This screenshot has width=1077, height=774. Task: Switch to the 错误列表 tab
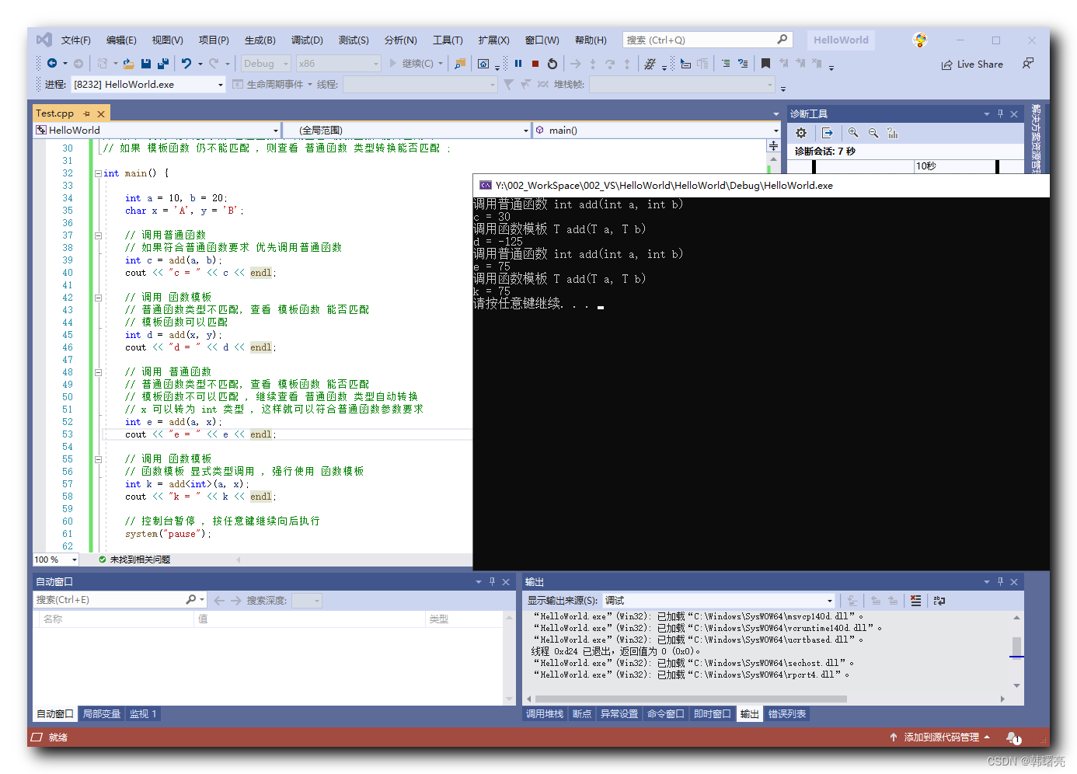tap(787, 714)
